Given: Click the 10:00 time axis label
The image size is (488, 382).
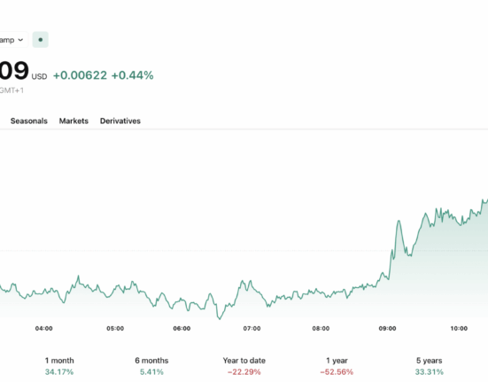Looking at the screenshot, I should coord(459,329).
